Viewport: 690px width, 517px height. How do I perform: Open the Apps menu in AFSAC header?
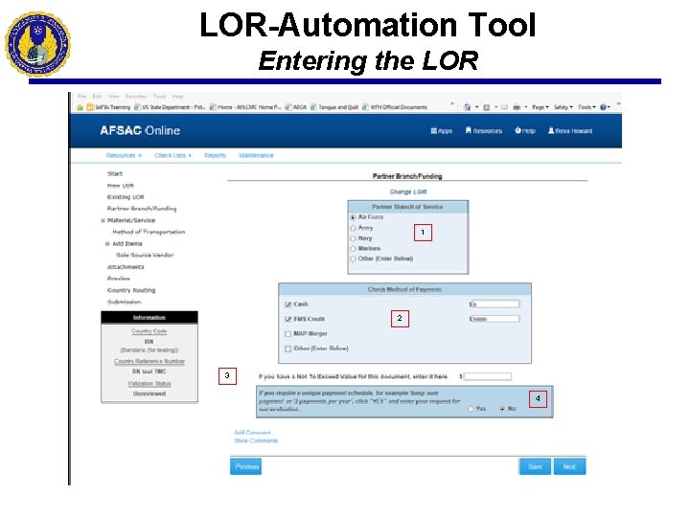tap(442, 130)
